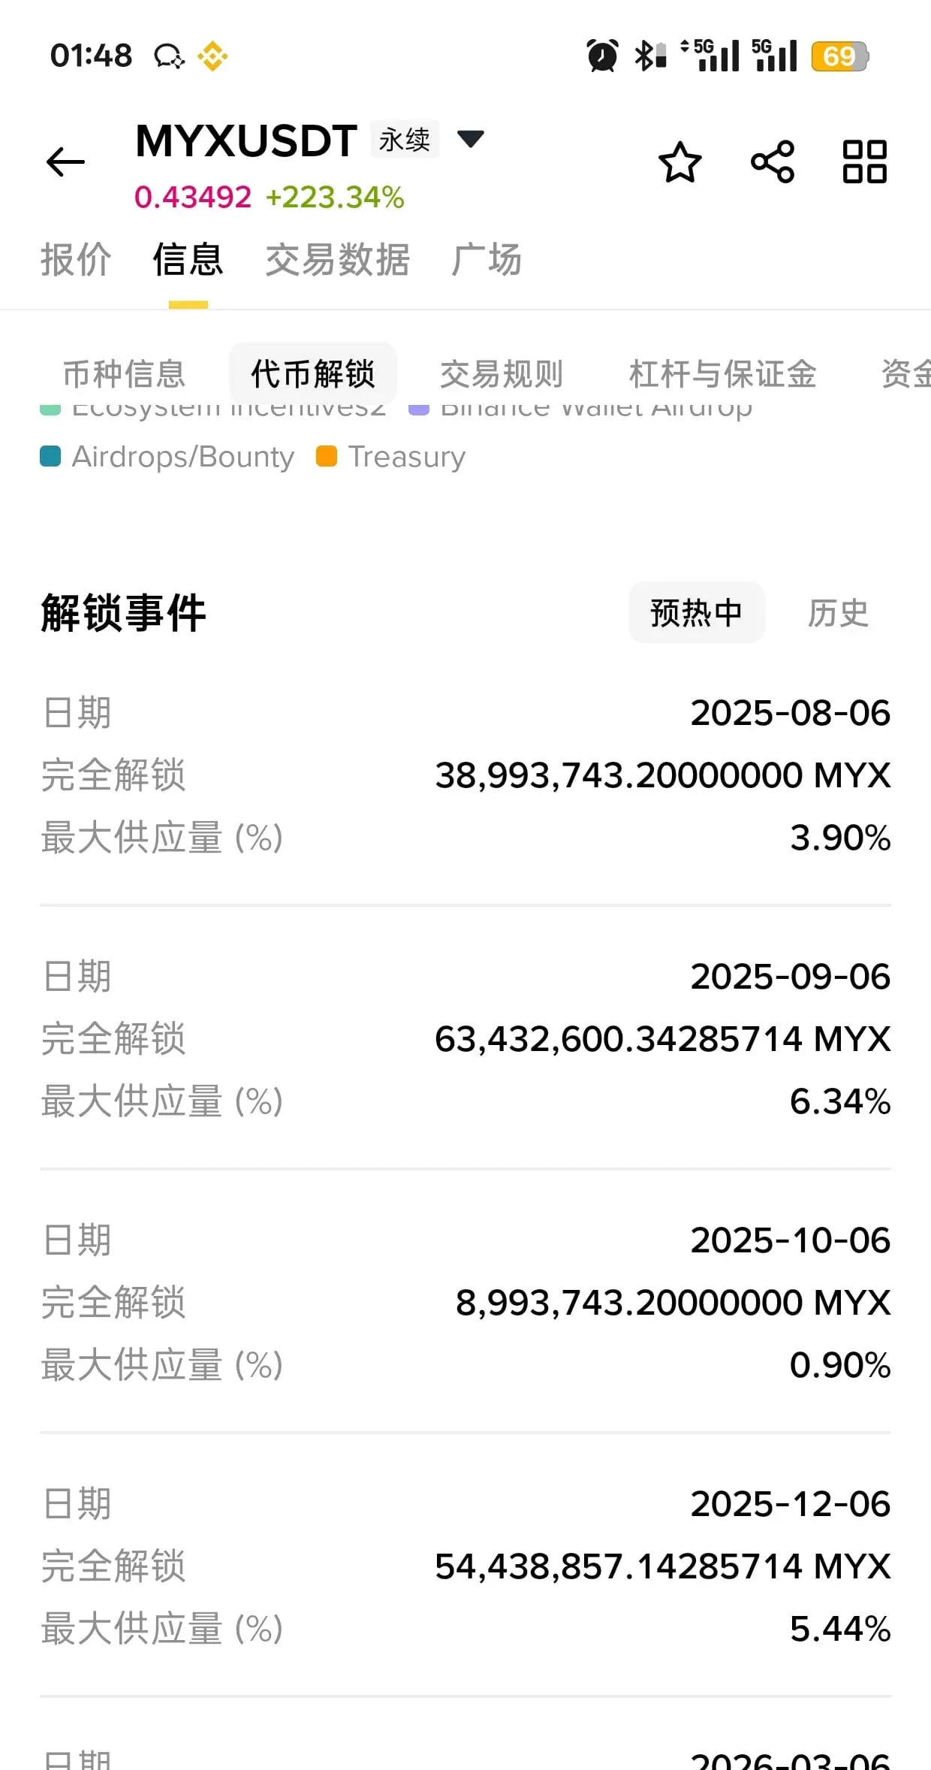Tap the alarm clock status icon
The width and height of the screenshot is (931, 1770).
tap(602, 56)
